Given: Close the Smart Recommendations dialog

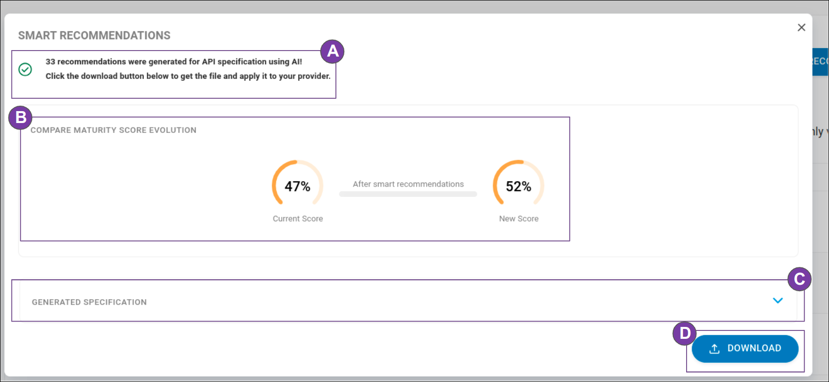Looking at the screenshot, I should coord(801,28).
